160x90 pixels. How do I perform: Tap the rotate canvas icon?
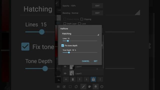[x=76, y=87]
